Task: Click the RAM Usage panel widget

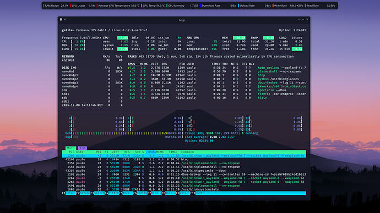Action: pos(56,5)
